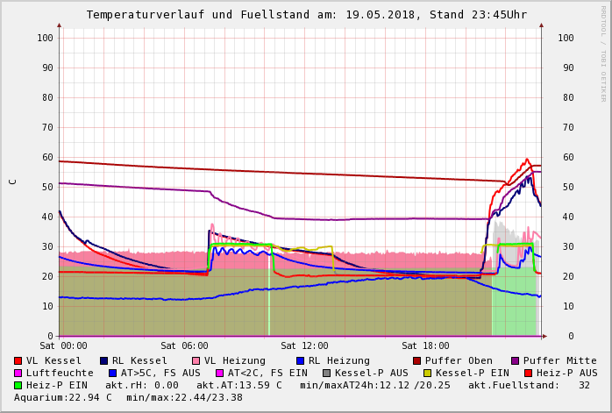Click the red VL Kessel legend swatch
612x413 pixels.
pyautogui.click(x=18, y=360)
